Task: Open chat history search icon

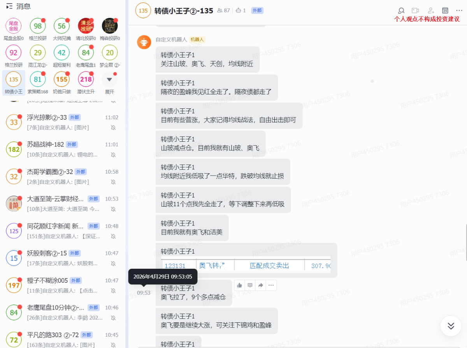Action: point(401,10)
